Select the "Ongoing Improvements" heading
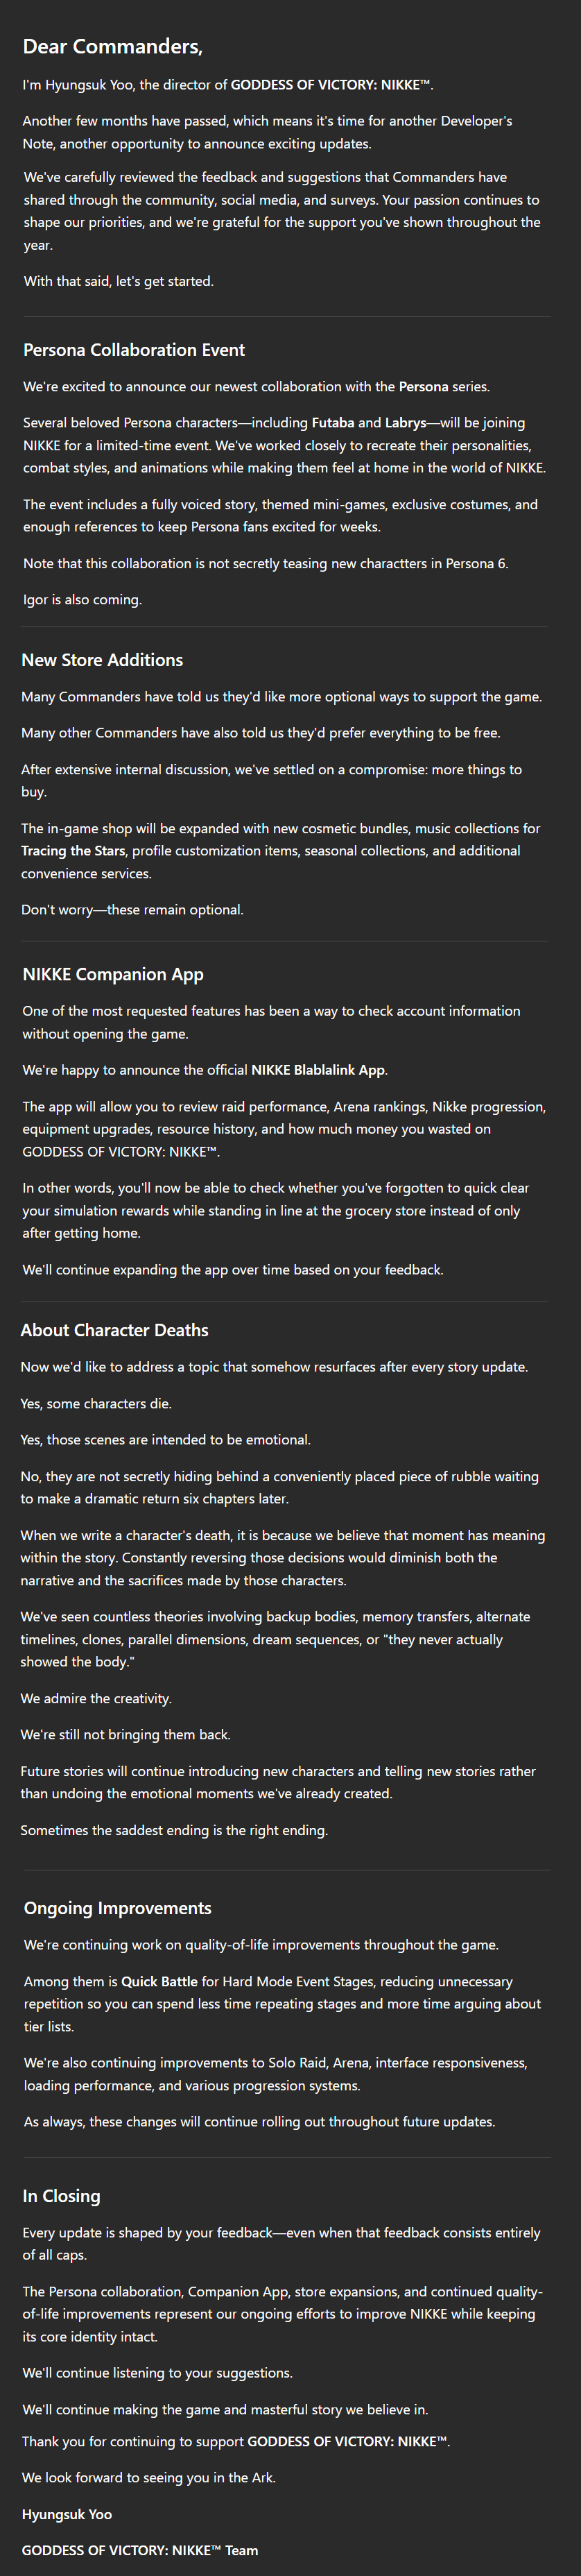 (118, 1908)
